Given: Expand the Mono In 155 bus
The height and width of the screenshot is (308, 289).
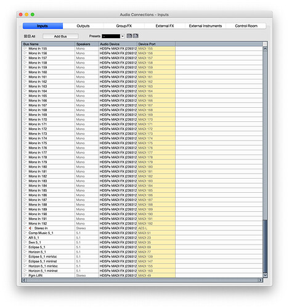Looking at the screenshot, I should point(25,48).
